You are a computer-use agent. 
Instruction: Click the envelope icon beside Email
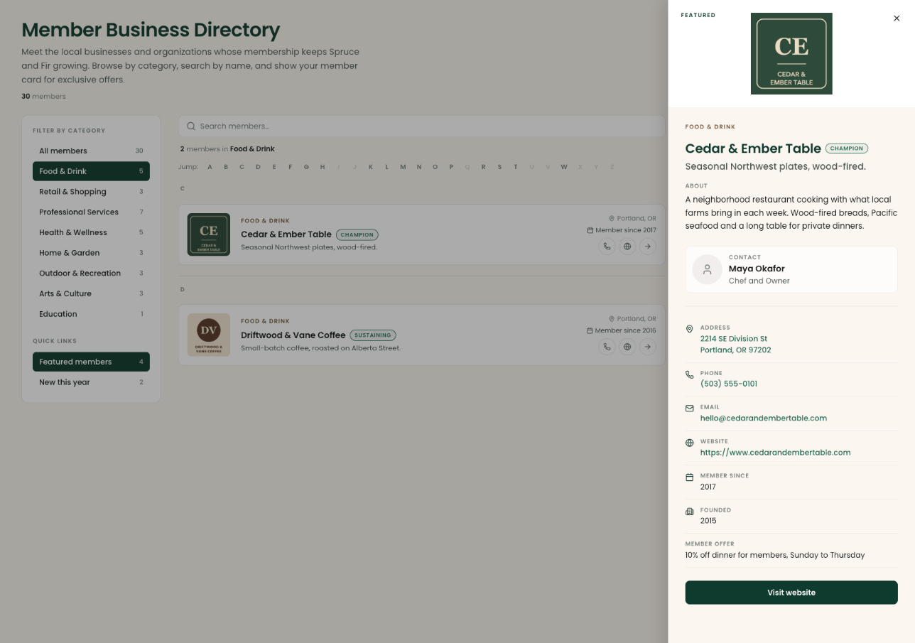[x=689, y=409]
